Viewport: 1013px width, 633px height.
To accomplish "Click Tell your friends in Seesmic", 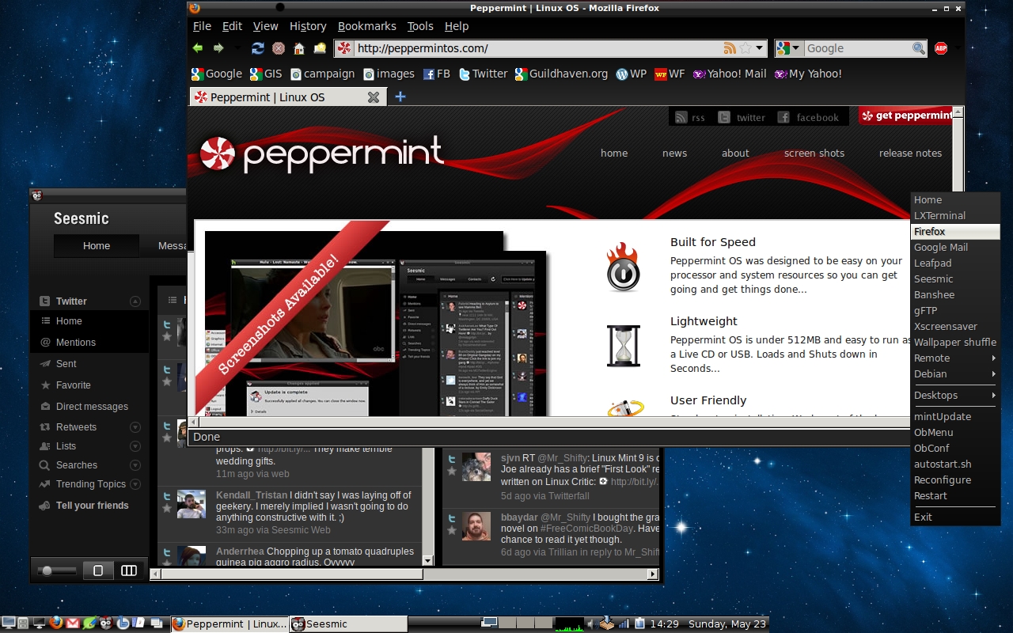I will pyautogui.click(x=92, y=506).
